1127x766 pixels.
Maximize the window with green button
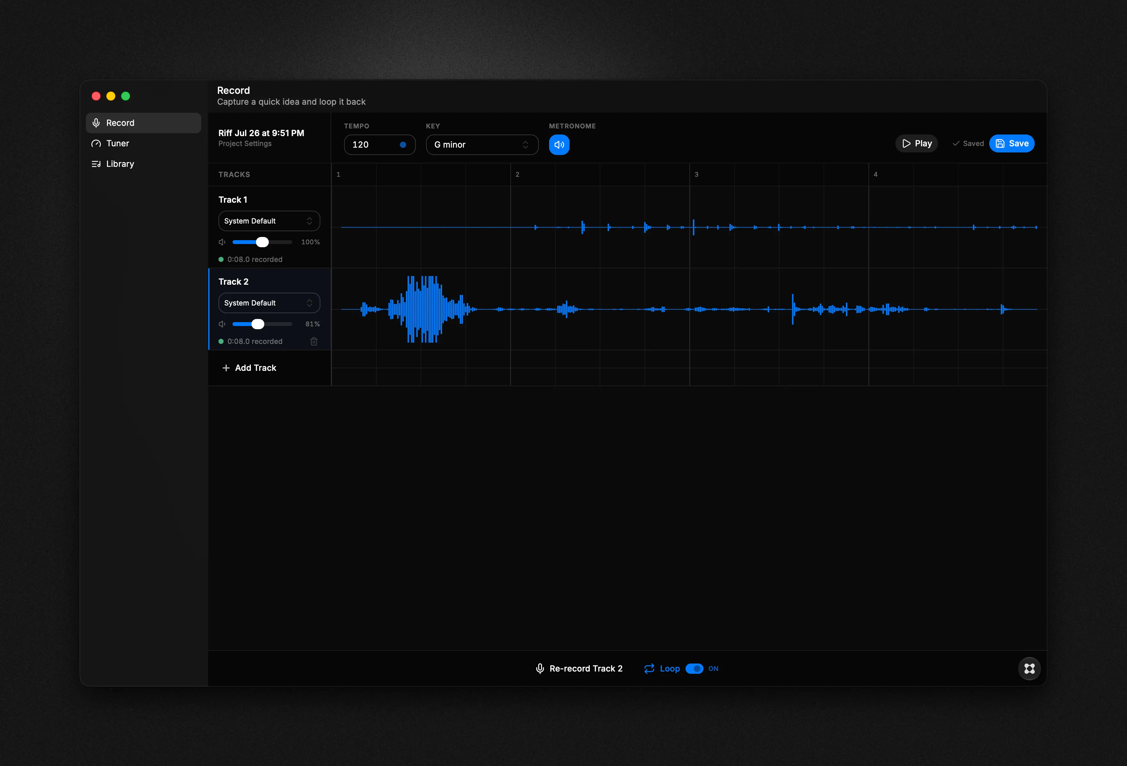(x=126, y=96)
